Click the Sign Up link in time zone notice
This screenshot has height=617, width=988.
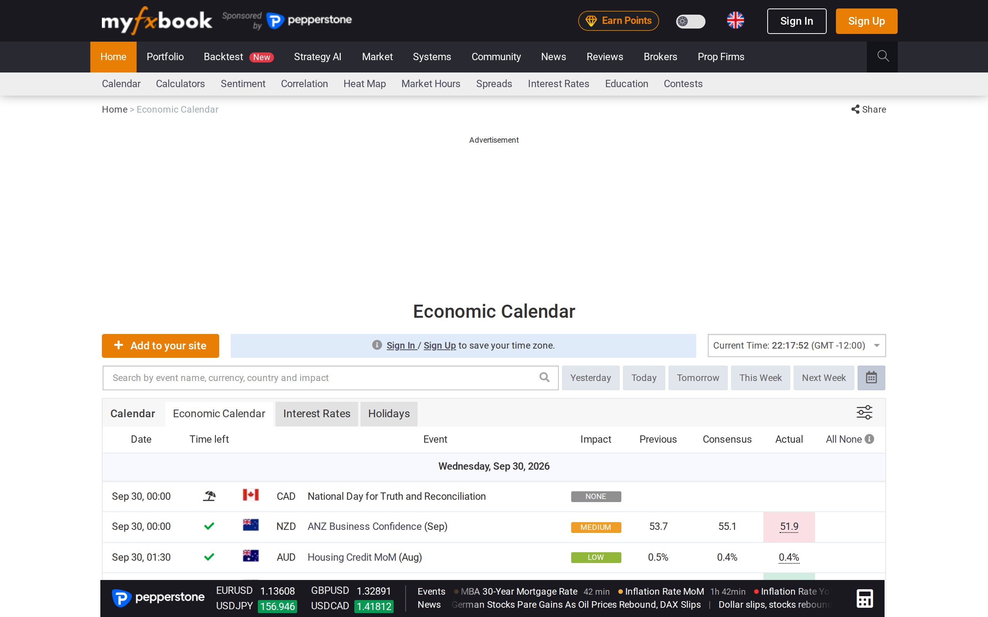tap(440, 346)
